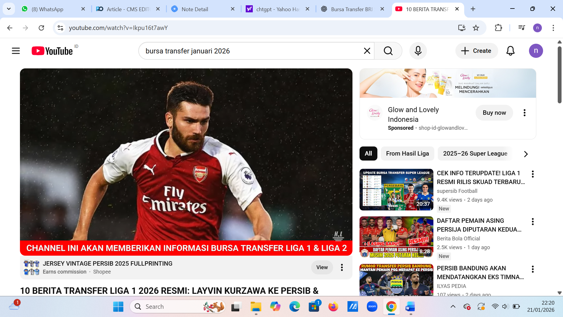563x317 pixels.
Task: Open PERSIB BANDUNG AKAN MENDATANGKAN video title
Action: (480, 273)
